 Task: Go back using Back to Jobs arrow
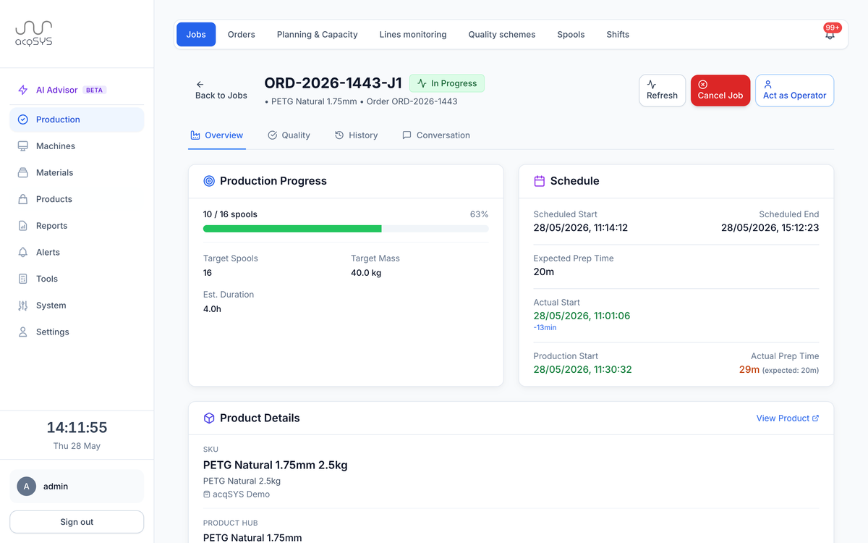(x=200, y=85)
